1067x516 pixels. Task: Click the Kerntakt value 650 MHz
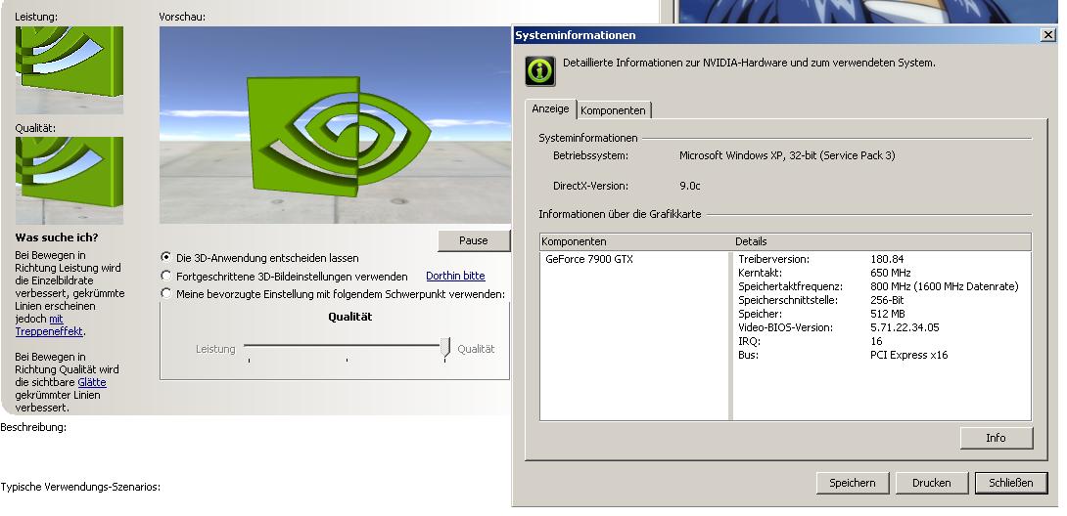coord(891,273)
